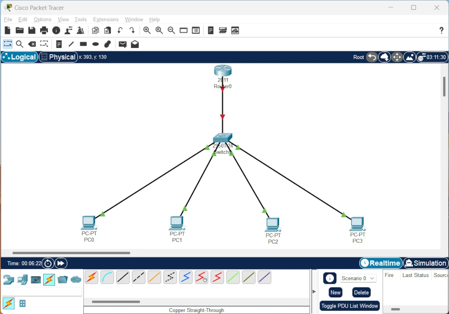Activate the Select tool
This screenshot has width=449, height=314.
pos(8,44)
